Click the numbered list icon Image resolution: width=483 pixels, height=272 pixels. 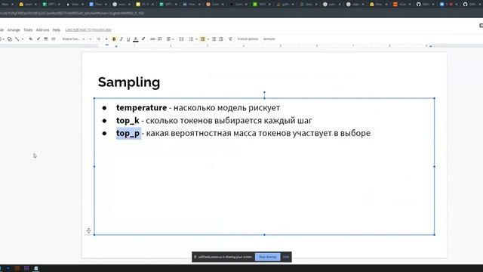pos(191,39)
